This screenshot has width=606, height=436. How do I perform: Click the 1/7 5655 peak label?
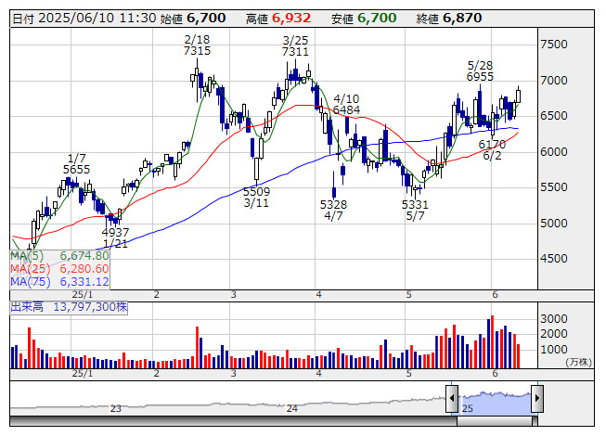pos(76,164)
